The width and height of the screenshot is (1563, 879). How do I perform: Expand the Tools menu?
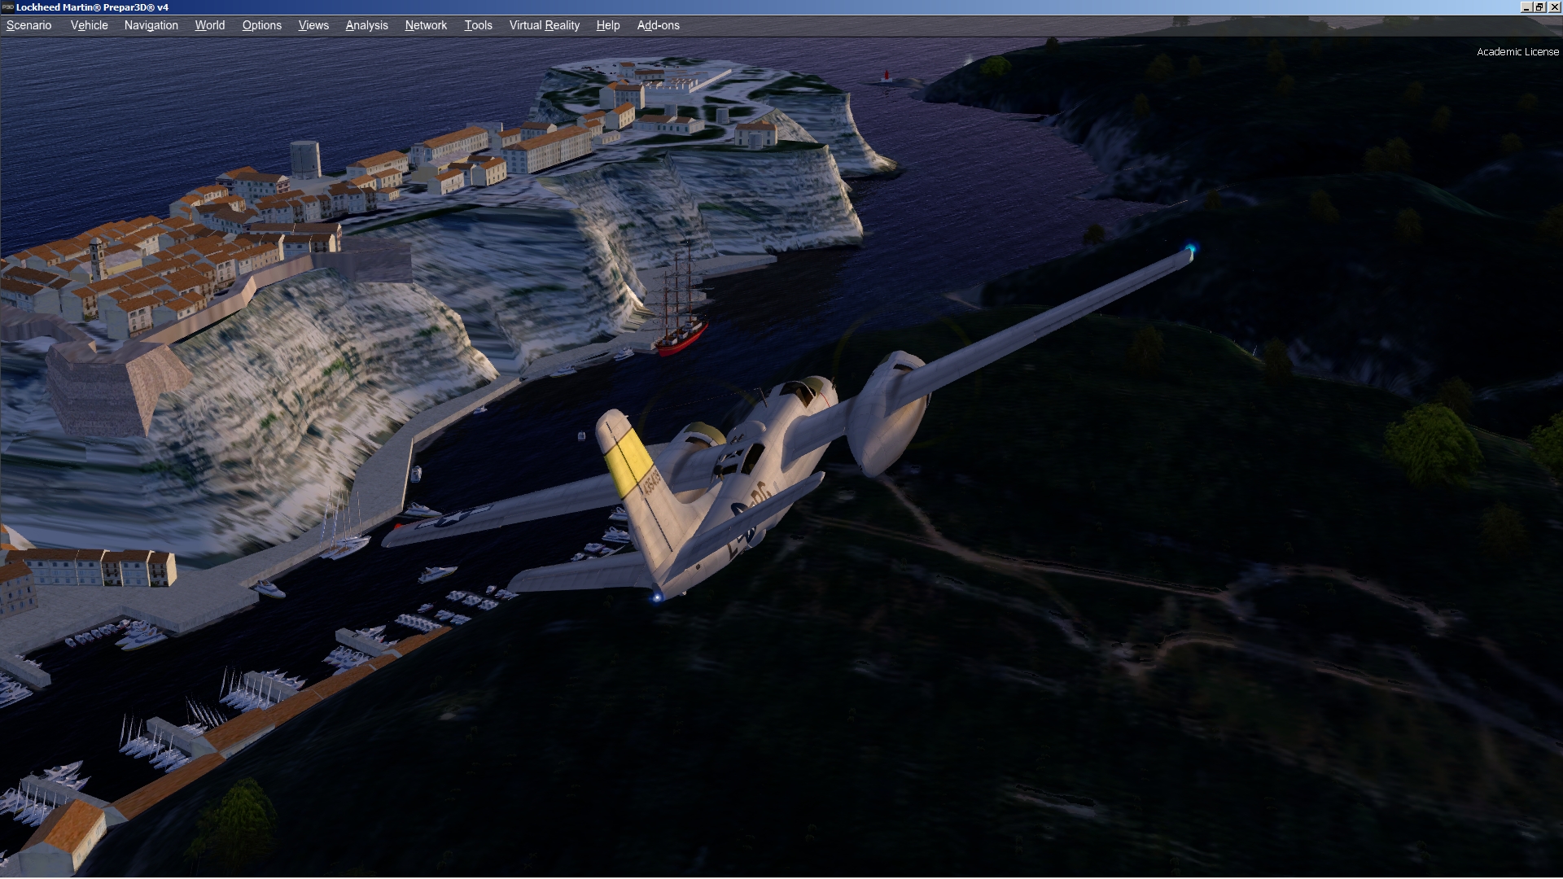pos(478,25)
